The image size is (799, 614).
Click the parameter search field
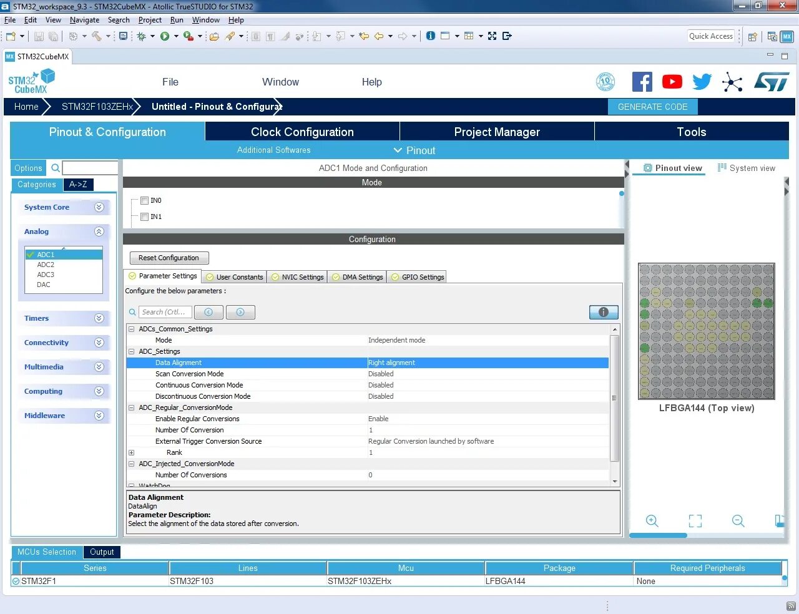(165, 312)
